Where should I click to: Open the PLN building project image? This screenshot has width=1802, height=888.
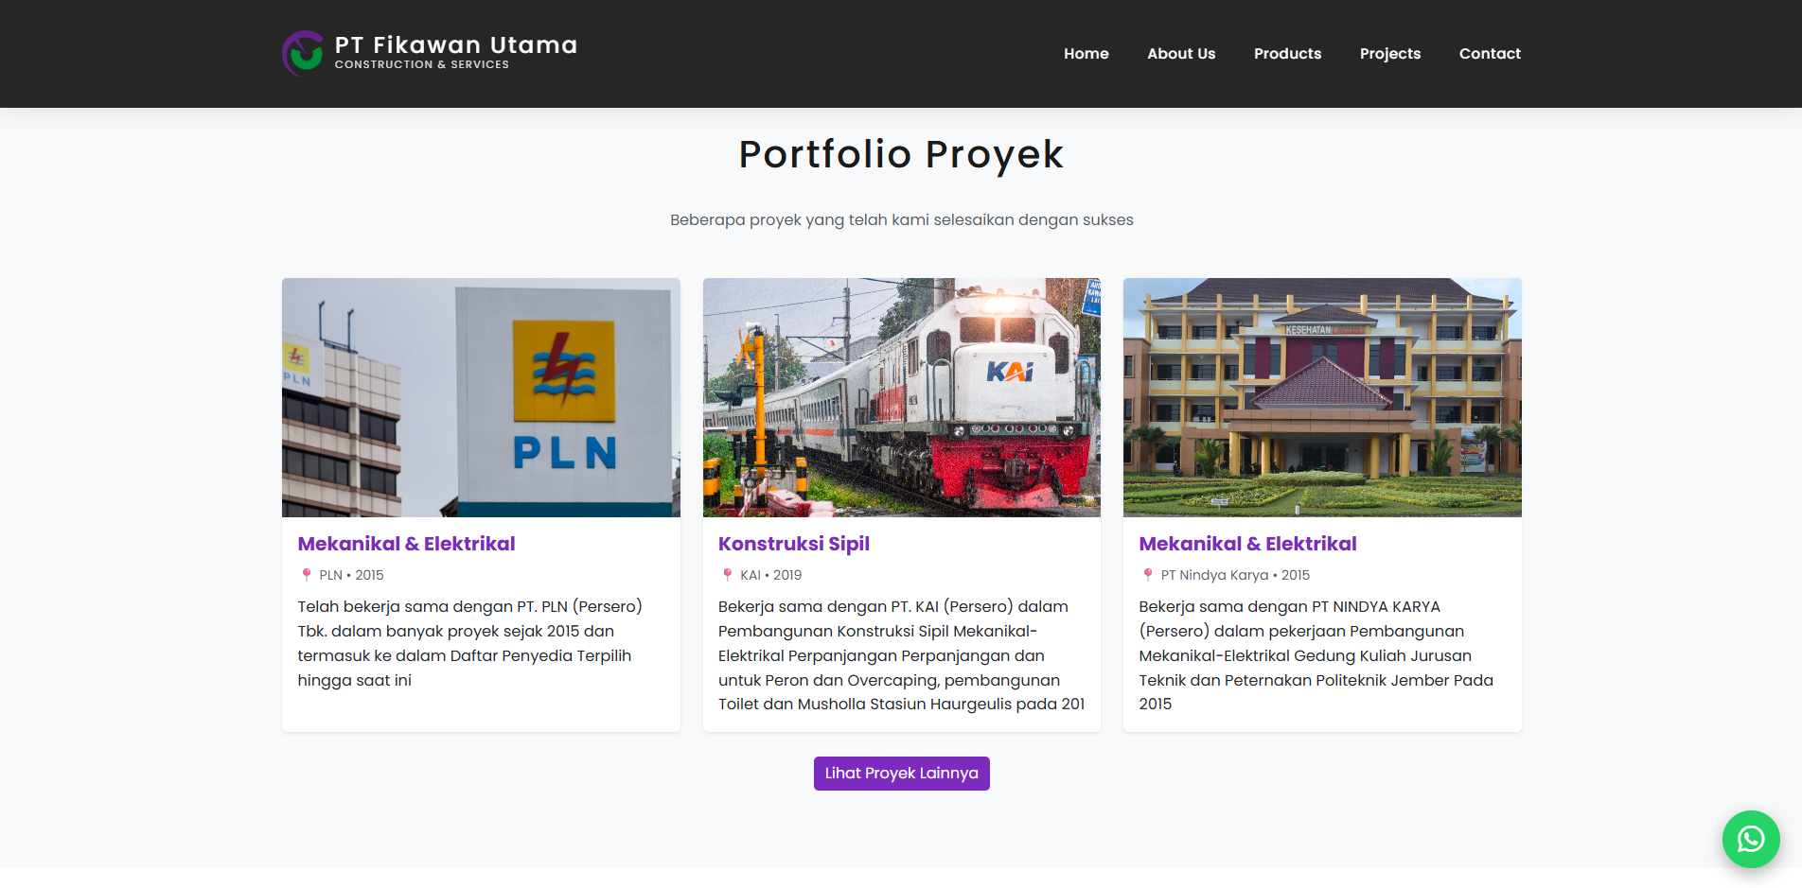pyautogui.click(x=481, y=397)
